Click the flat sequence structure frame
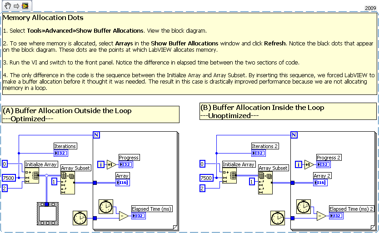The image size is (379, 233). [48, 214]
